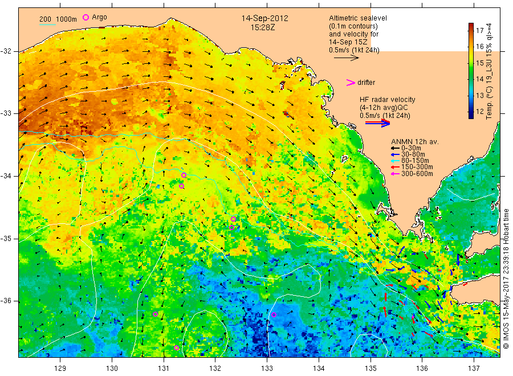Click the '1000m' legend label
513x376 pixels.
(x=67, y=19)
